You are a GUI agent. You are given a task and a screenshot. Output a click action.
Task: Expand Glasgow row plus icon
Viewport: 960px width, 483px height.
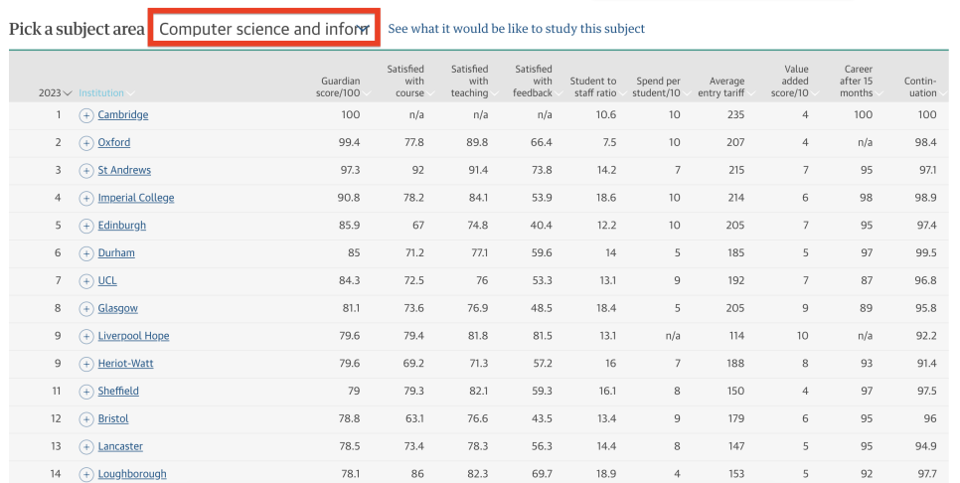coord(86,308)
